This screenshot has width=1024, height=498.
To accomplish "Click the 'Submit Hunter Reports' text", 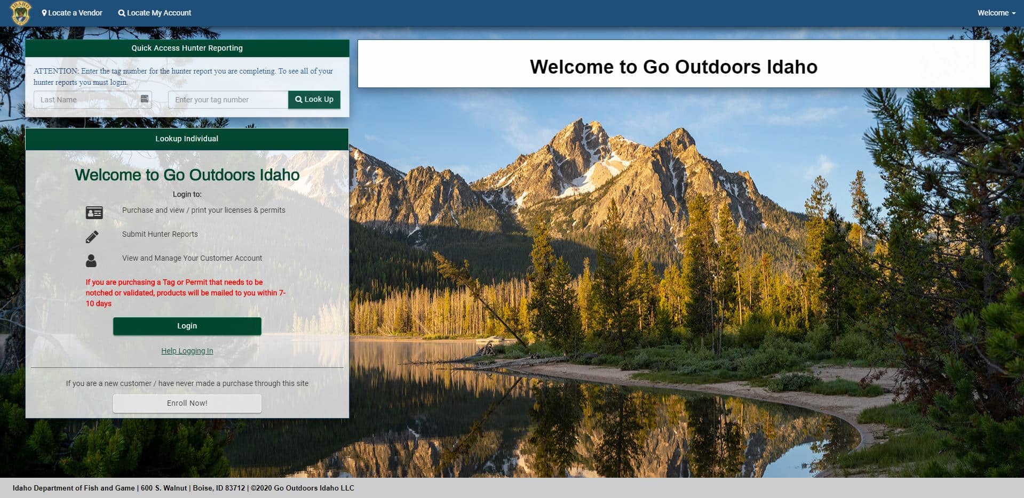I will pos(160,234).
